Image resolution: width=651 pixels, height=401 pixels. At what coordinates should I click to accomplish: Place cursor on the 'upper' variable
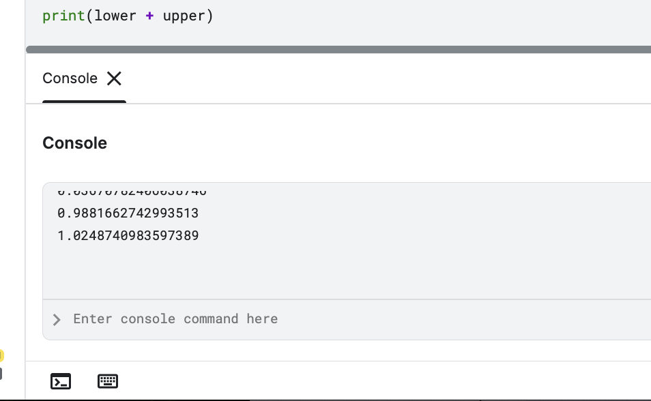[x=184, y=16]
